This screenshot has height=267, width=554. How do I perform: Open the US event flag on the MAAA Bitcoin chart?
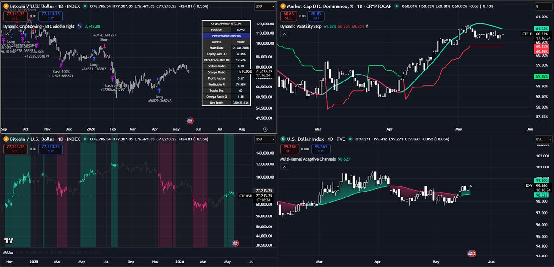pos(235,243)
